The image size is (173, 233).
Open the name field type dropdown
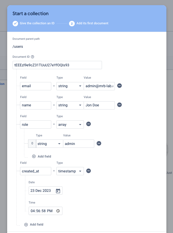(70, 105)
